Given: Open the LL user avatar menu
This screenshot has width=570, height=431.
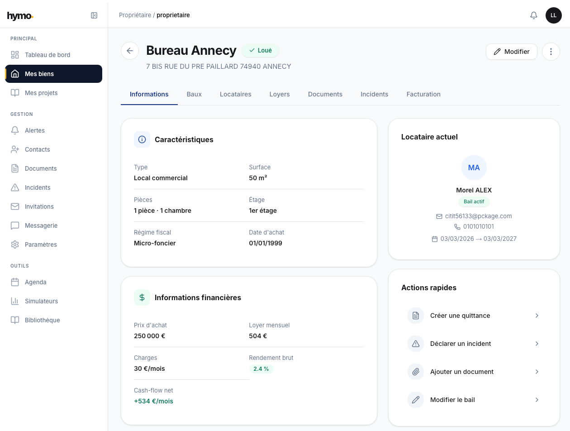Looking at the screenshot, I should 553,15.
